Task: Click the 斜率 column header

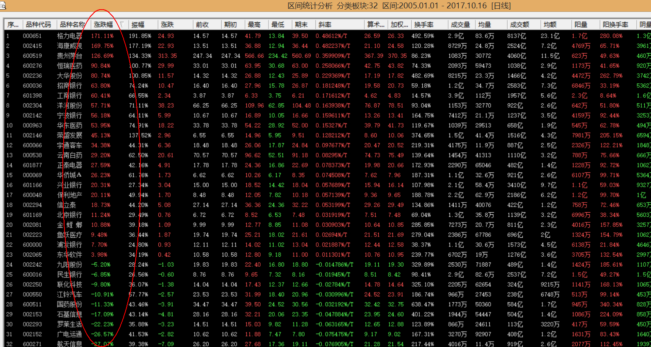Action: click(325, 25)
